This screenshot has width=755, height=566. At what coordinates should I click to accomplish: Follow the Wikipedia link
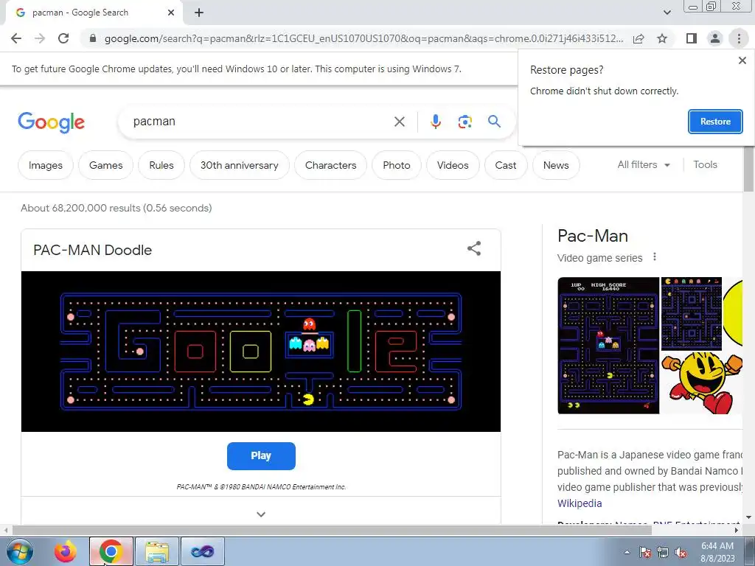(x=580, y=503)
